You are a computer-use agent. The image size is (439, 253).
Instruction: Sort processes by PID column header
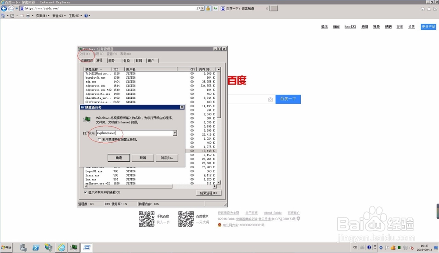tap(118, 69)
